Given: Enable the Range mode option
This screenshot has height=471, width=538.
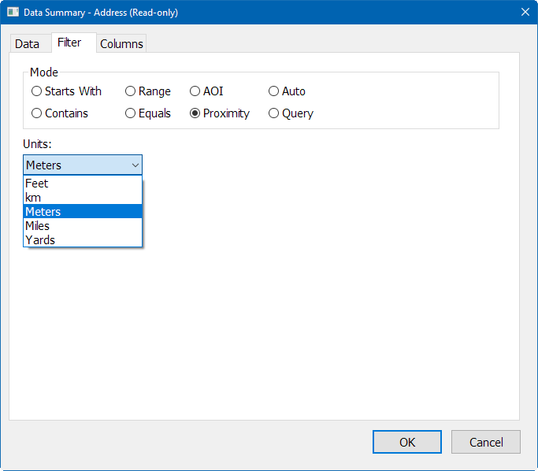Looking at the screenshot, I should click(x=131, y=91).
